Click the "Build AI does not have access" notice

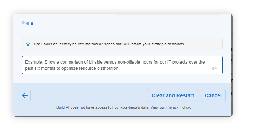tap(124, 107)
